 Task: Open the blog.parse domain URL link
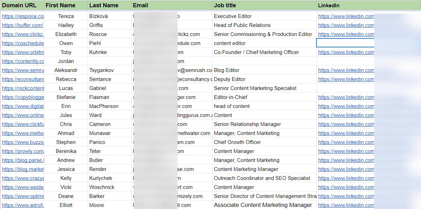point(23,160)
